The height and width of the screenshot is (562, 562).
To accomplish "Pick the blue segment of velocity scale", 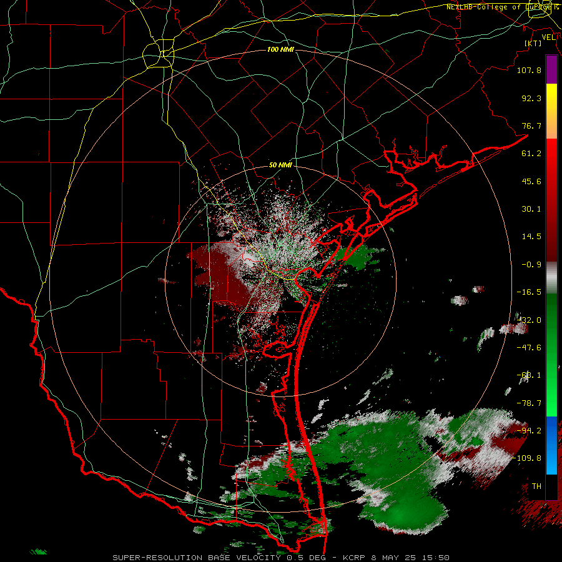I will 551,445.
